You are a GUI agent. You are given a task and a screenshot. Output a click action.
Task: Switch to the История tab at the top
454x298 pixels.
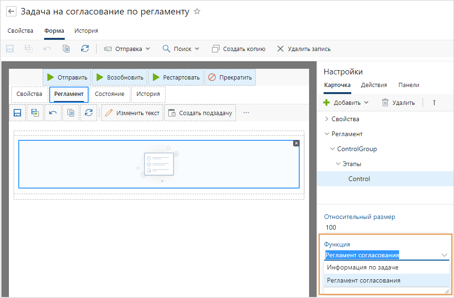tap(86, 31)
